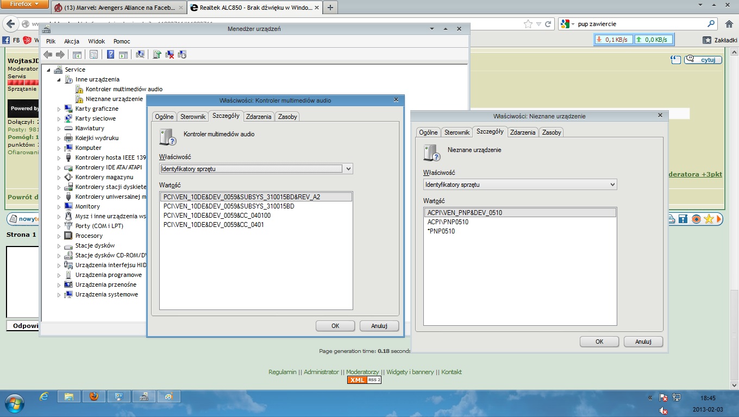
Task: Select the PCI\VEN_10DE&DEV_0059&CC_0401 value
Action: click(x=214, y=225)
